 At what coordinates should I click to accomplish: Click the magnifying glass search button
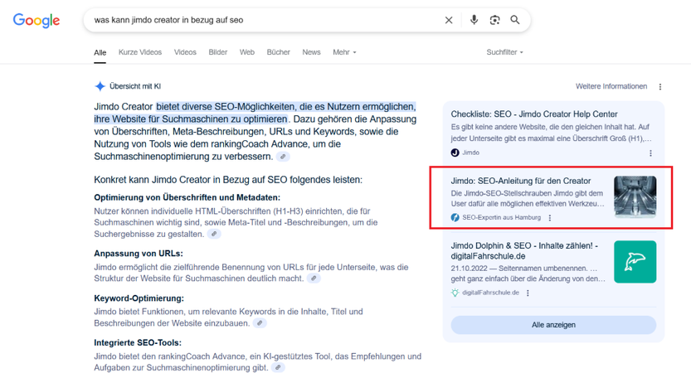pyautogui.click(x=514, y=20)
